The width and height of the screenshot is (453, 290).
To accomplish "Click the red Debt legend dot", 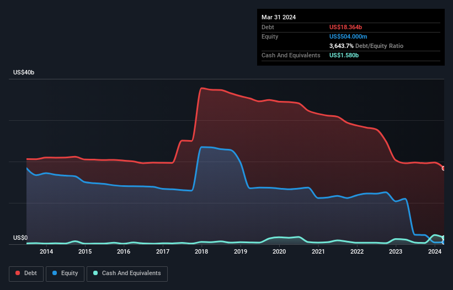I will click(x=18, y=273).
